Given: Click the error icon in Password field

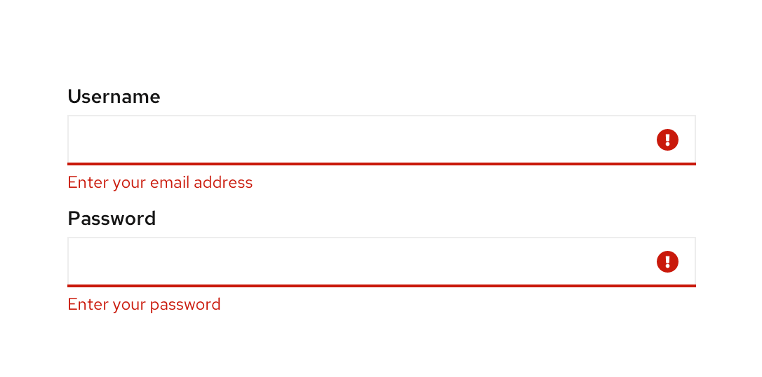Looking at the screenshot, I should tap(667, 261).
